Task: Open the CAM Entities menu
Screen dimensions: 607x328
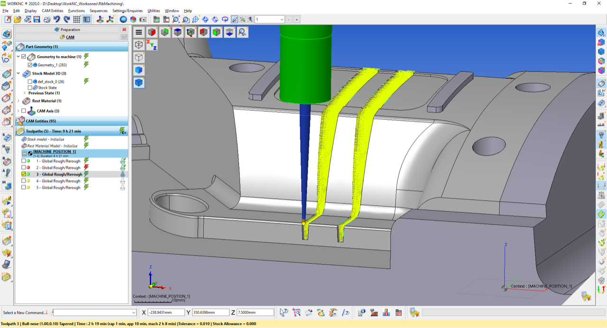Action: tap(52, 10)
